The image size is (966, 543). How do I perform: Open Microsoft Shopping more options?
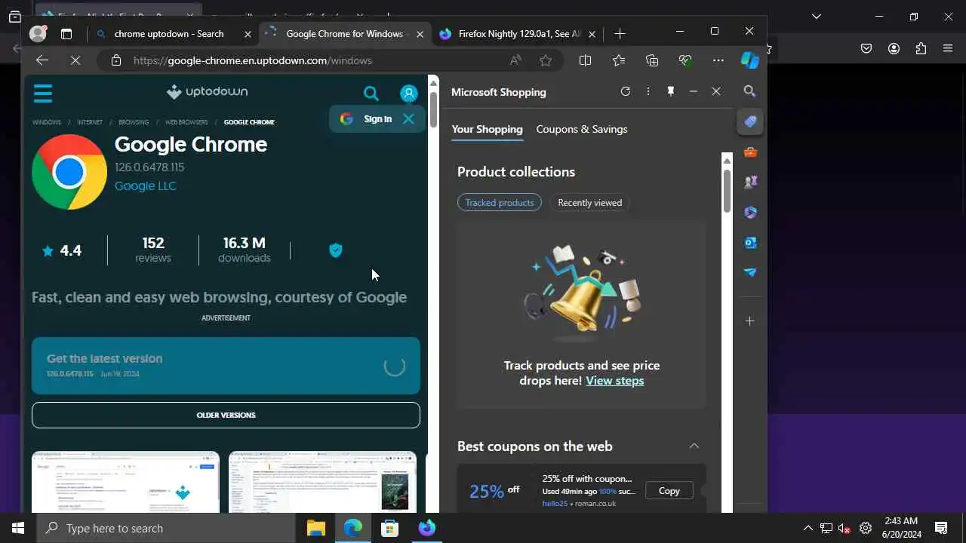click(648, 91)
